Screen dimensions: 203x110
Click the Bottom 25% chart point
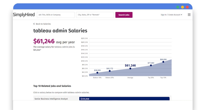coord(110,71)
